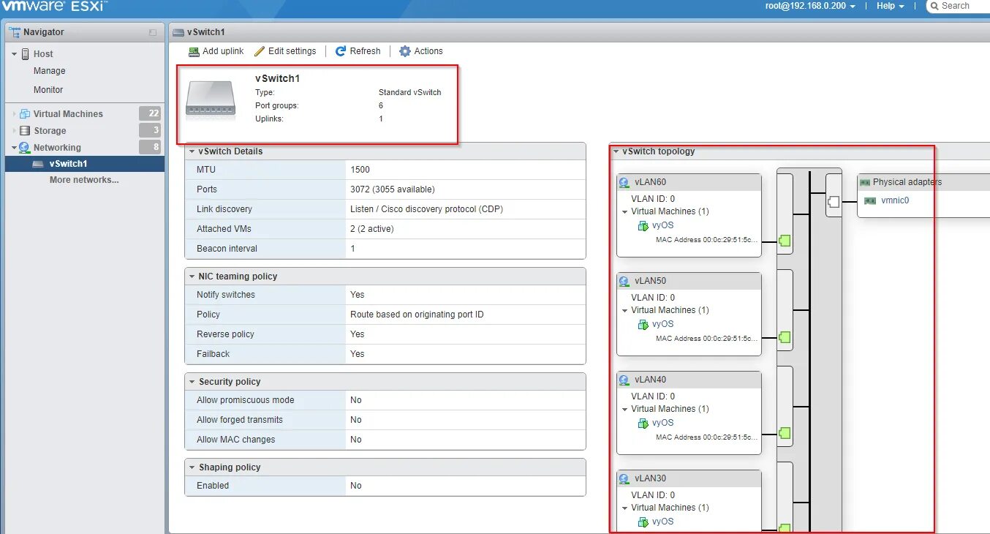This screenshot has width=990, height=534.
Task: Click the vmnic0 adapter icon
Action: click(x=870, y=201)
